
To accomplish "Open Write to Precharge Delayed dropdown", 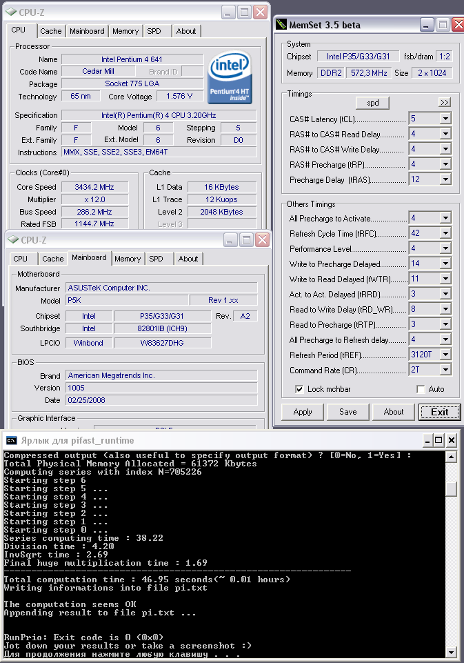I will pos(445,264).
